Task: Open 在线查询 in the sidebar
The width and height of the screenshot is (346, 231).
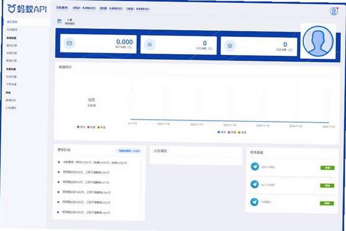Action: pyautogui.click(x=12, y=29)
